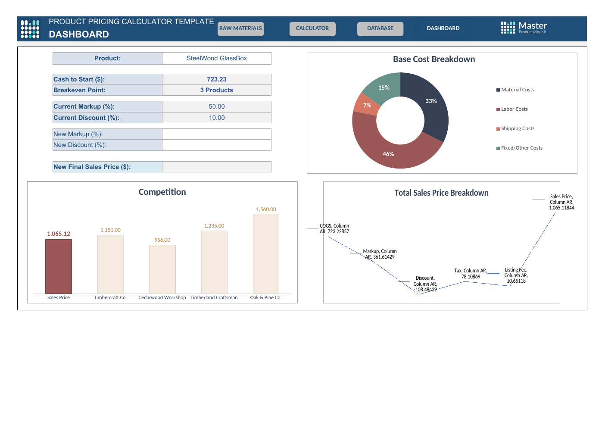
Task: Select the SteelWood GlassBox product cell
Action: [217, 58]
